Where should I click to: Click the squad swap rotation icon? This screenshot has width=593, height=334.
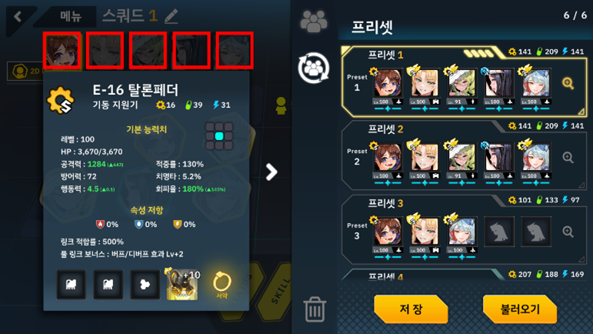tap(314, 68)
